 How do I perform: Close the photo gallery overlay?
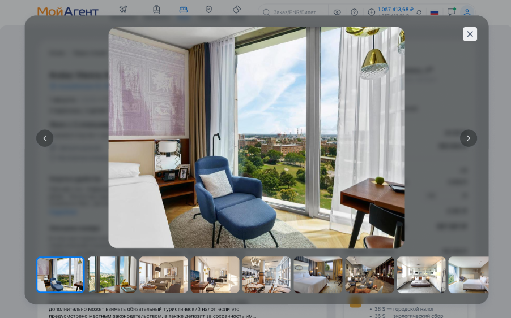(470, 34)
